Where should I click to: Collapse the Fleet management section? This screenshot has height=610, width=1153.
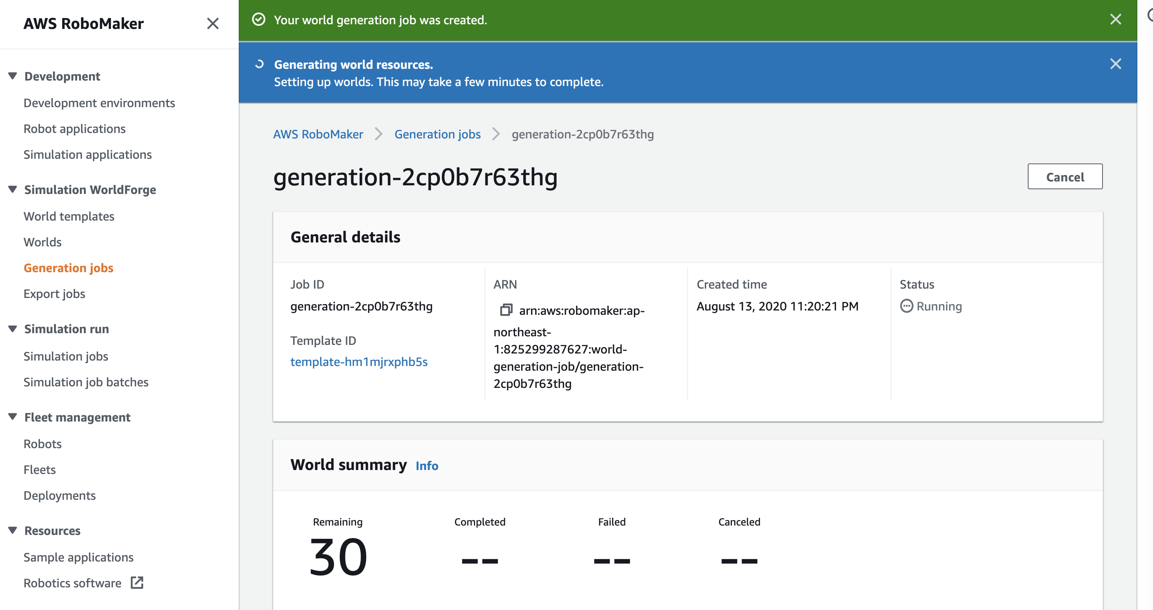[x=13, y=417]
